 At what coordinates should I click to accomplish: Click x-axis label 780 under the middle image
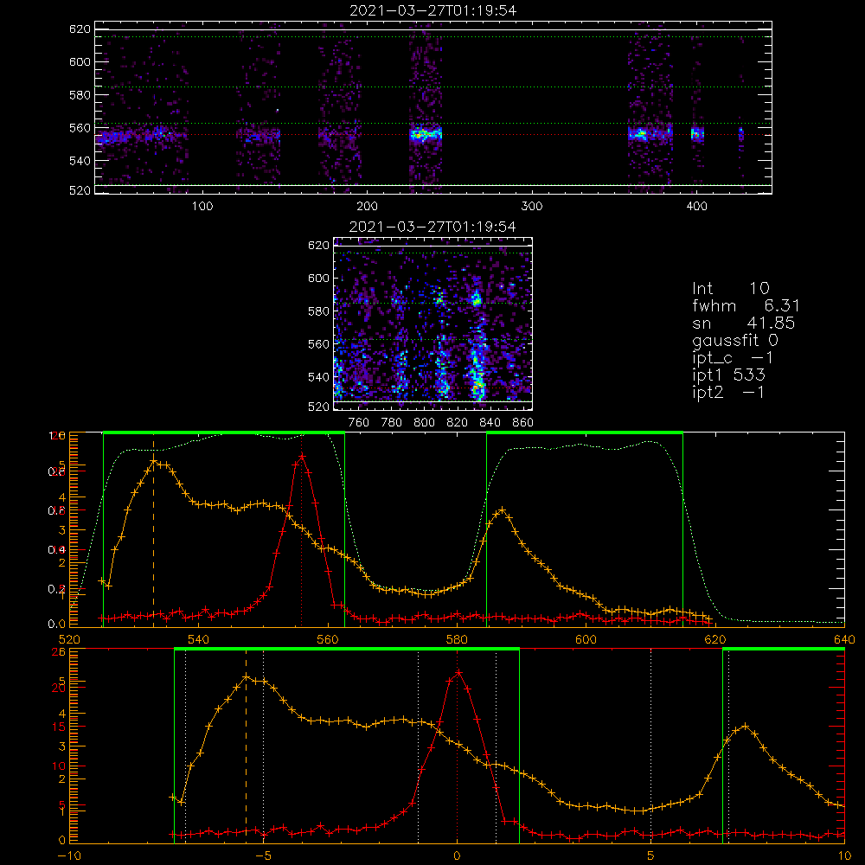pos(392,423)
